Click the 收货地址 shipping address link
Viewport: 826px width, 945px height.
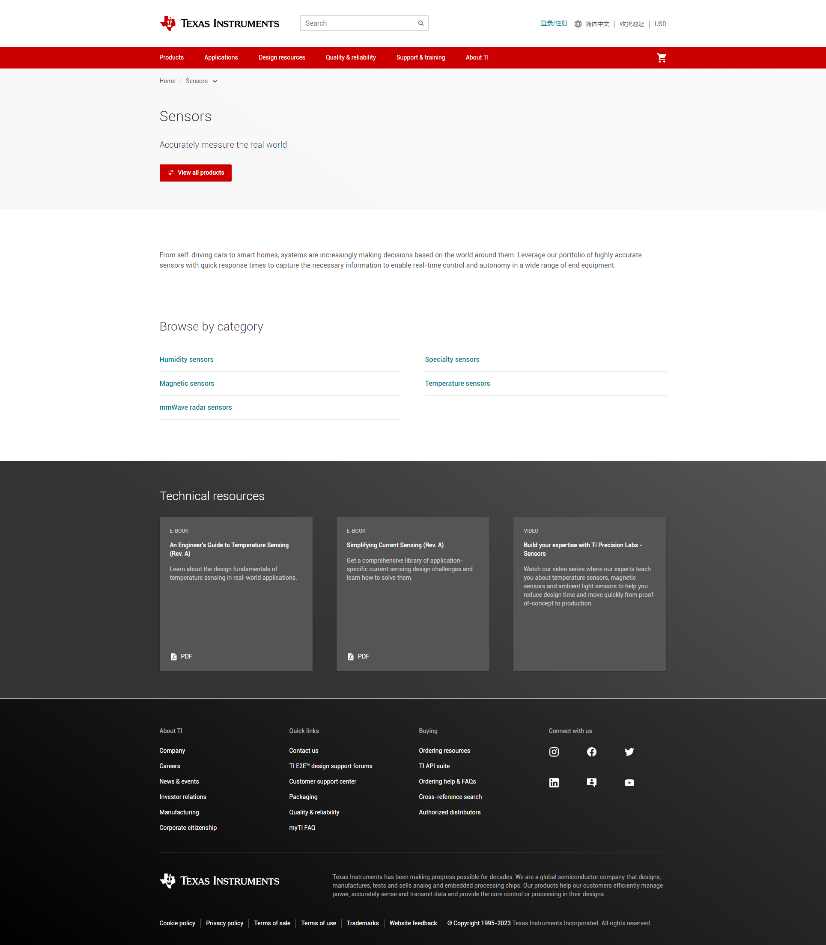pyautogui.click(x=632, y=24)
